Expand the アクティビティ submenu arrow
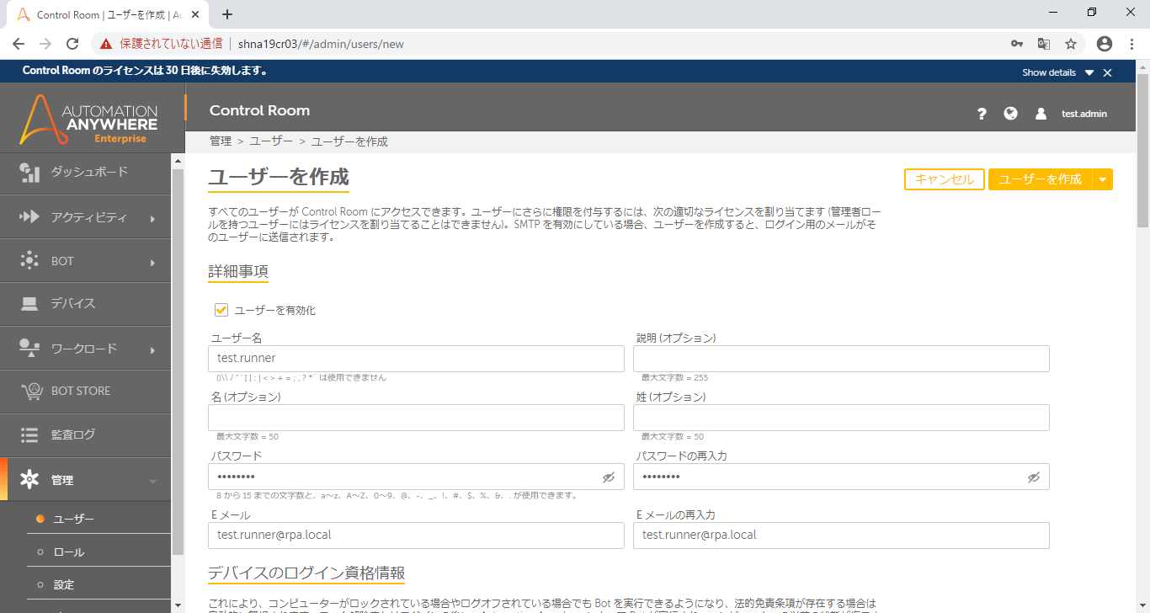 click(x=153, y=219)
